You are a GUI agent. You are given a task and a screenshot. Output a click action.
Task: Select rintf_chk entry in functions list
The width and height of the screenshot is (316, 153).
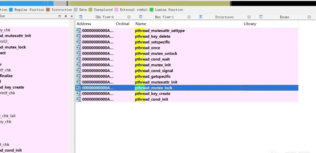coord(34,93)
